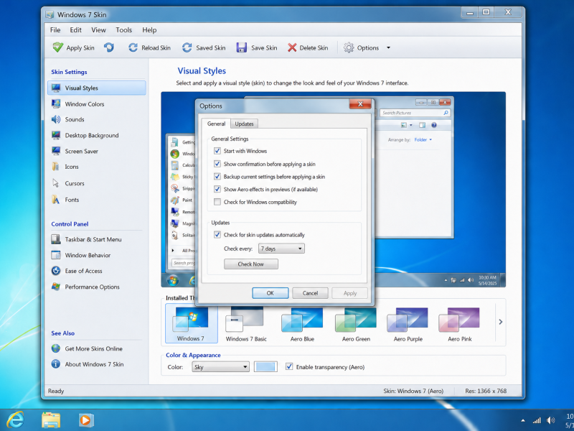Viewport: 574px width, 431px height.
Task: Click the Saved Skin icon
Action: pos(187,47)
